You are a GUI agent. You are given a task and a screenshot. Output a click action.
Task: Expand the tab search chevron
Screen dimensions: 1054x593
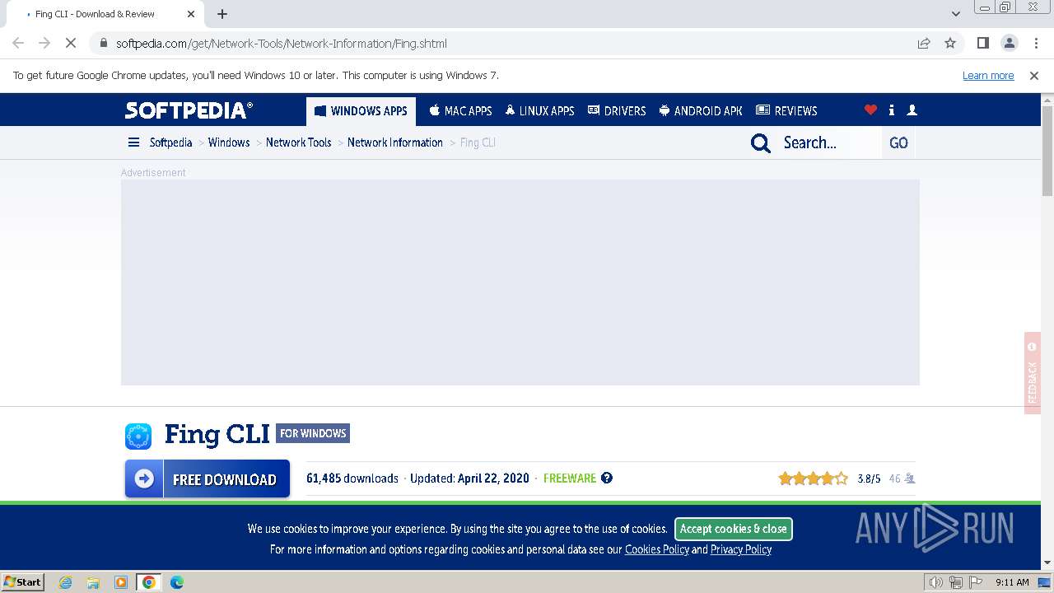tap(956, 14)
